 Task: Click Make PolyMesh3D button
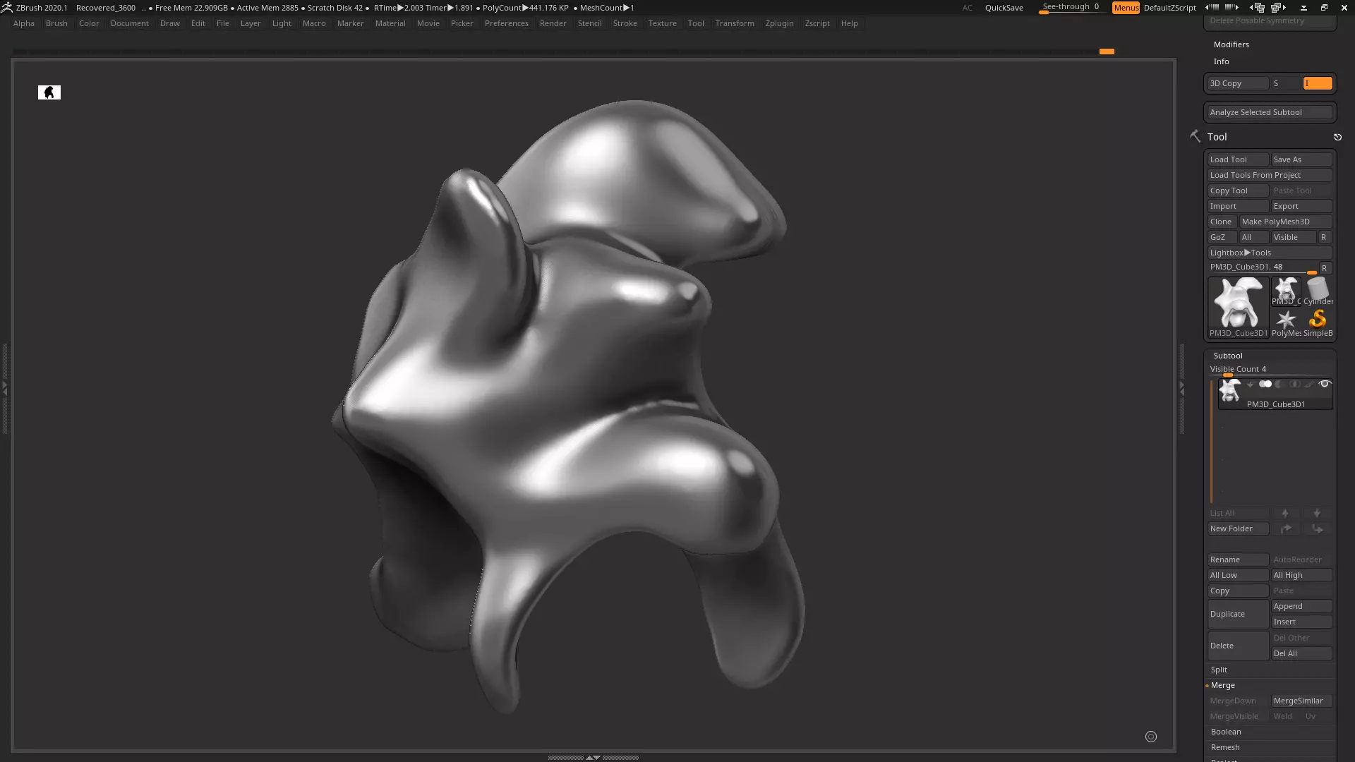coord(1286,222)
